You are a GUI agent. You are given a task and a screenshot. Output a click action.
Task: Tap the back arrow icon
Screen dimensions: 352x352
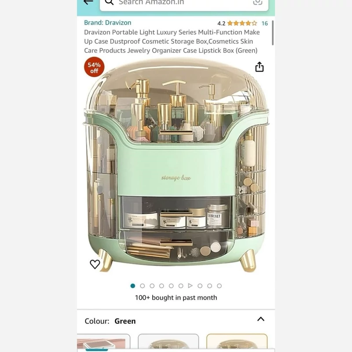(x=88, y=2)
